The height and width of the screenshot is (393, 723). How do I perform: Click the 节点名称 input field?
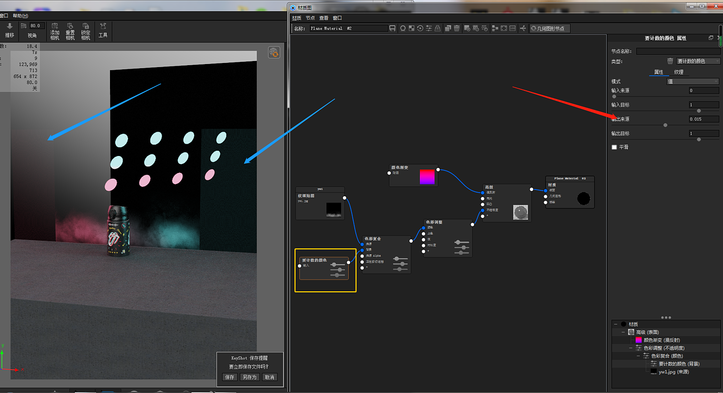pyautogui.click(x=678, y=51)
